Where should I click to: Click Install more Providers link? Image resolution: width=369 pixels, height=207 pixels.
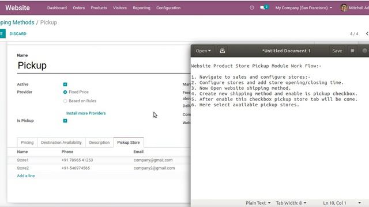coord(86,113)
